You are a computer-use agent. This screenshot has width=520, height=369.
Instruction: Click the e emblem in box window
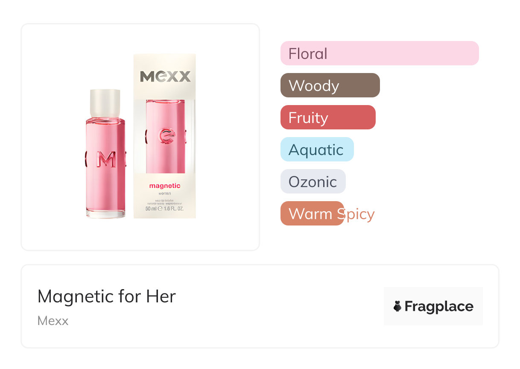(x=166, y=137)
